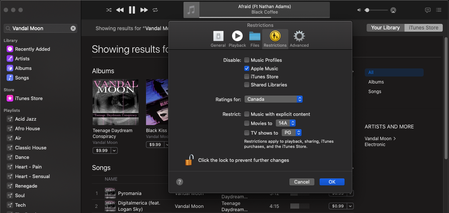Skip to previous track
449x213 pixels.
[x=120, y=10]
